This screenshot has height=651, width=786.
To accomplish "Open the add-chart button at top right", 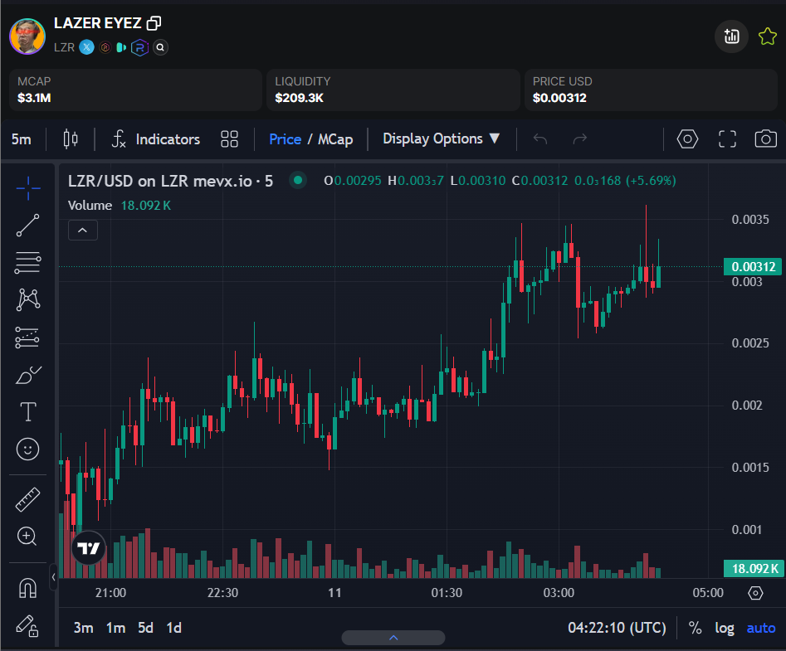I will click(731, 36).
